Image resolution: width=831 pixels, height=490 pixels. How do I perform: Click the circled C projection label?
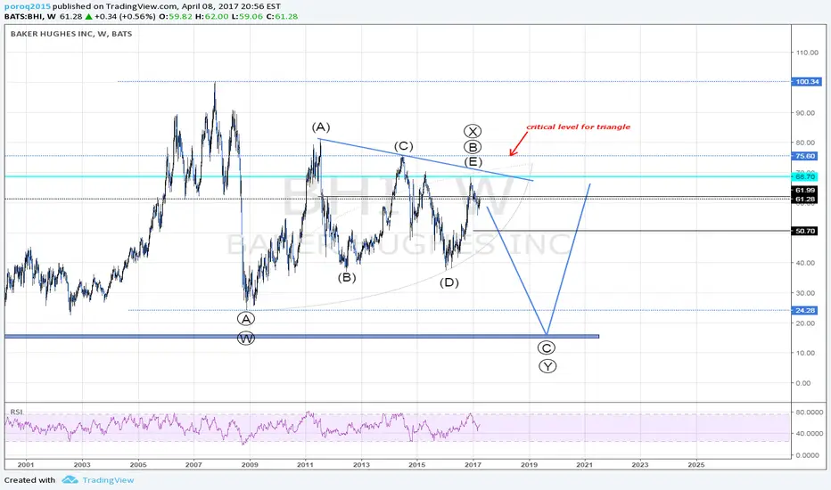(x=547, y=348)
